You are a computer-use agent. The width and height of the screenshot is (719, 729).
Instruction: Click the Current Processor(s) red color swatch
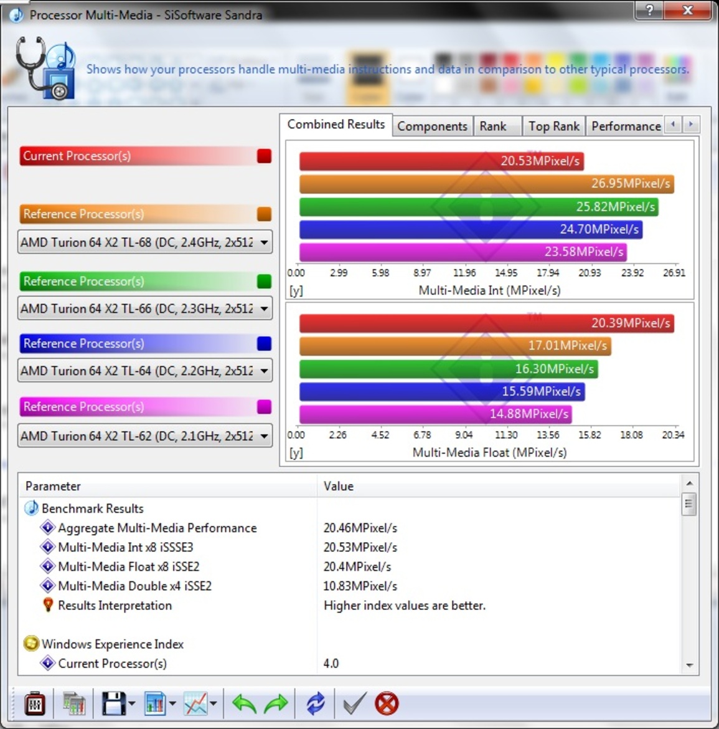[x=264, y=156]
